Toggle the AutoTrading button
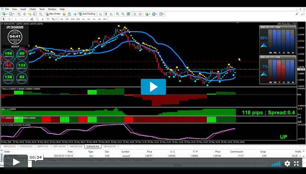The width and height of the screenshot is (306, 174). pyautogui.click(x=87, y=14)
